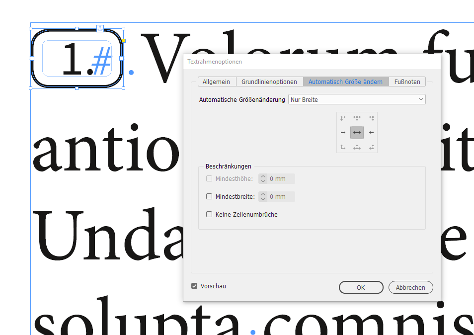Enable Keine Zeilenumbrüche checkbox
474x335 pixels.
click(209, 214)
